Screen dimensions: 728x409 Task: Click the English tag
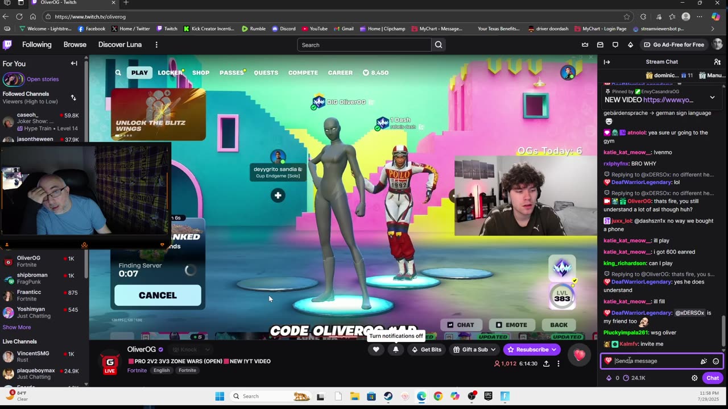coord(162,370)
